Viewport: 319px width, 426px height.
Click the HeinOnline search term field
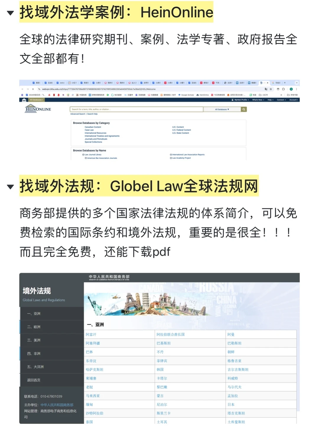tap(136, 109)
